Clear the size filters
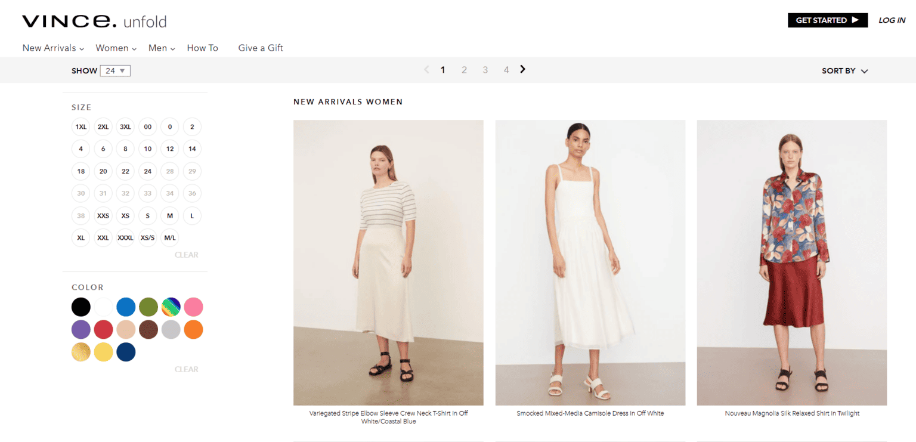This screenshot has height=442, width=916. point(187,255)
